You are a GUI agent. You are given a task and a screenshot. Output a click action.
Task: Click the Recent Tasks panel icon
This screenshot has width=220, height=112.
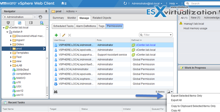point(5,102)
